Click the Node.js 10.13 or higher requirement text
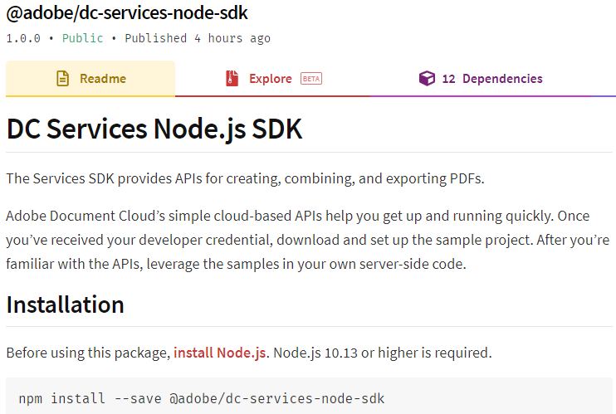This screenshot has height=414, width=616. 382,353
